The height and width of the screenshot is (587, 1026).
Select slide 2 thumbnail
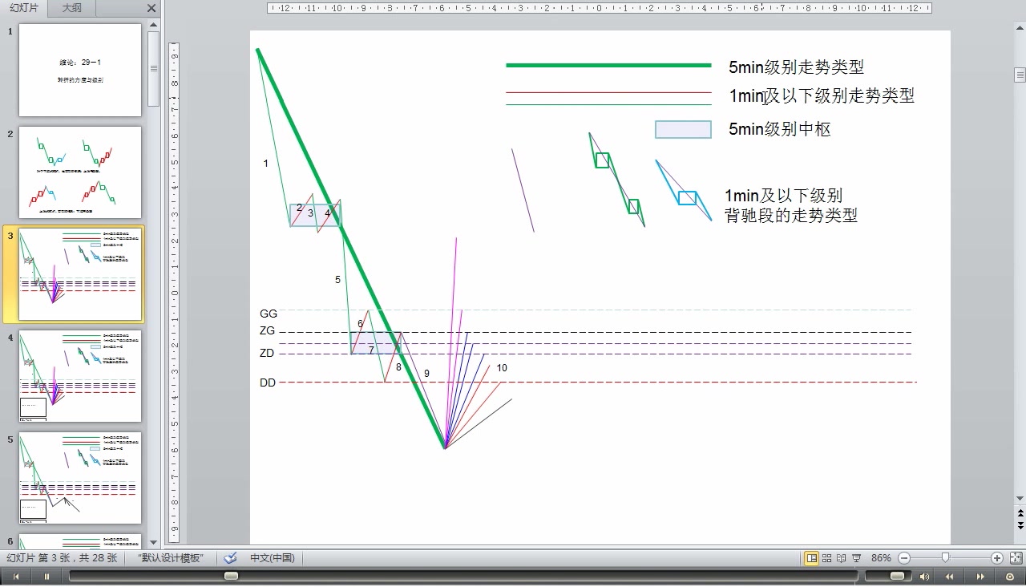pyautogui.click(x=80, y=172)
